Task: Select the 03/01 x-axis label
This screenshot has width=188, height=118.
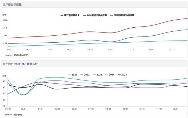Action: click(23, 109)
